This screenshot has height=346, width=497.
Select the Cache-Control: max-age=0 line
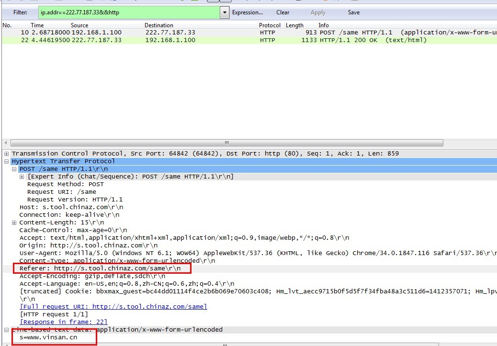[x=73, y=230]
